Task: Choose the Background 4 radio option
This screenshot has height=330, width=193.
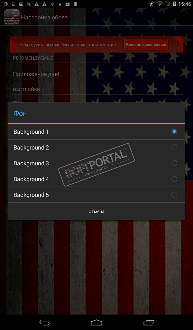Action: 174,179
